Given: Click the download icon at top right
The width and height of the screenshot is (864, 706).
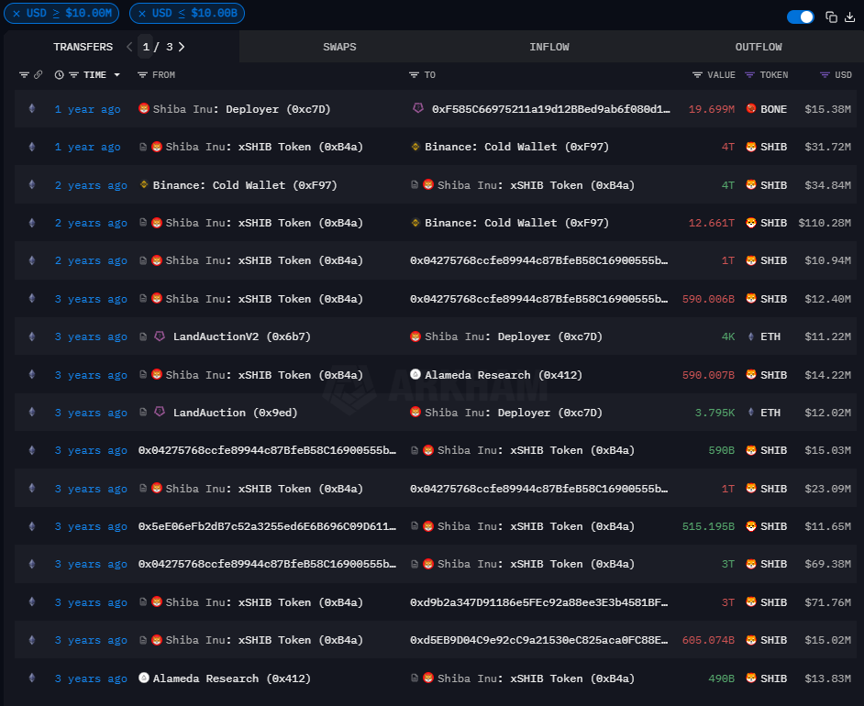Looking at the screenshot, I should click(x=849, y=17).
